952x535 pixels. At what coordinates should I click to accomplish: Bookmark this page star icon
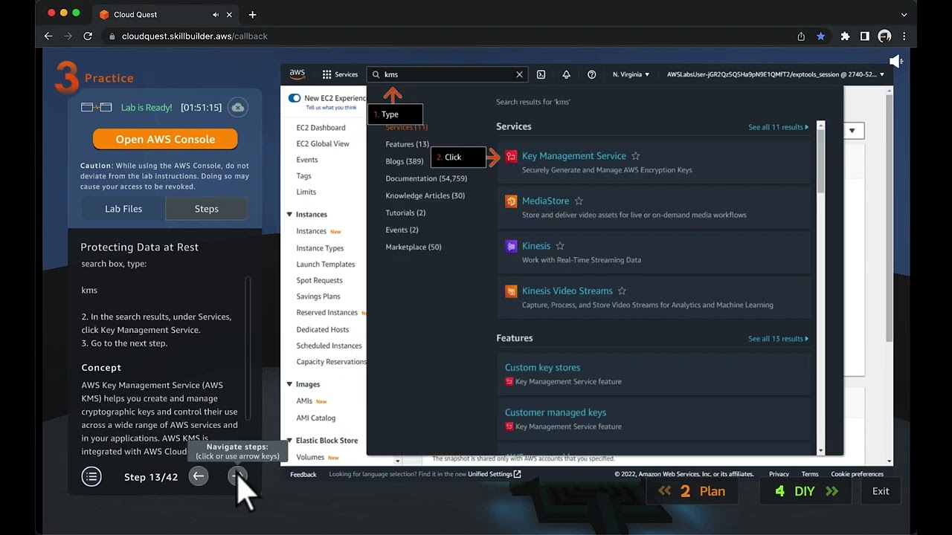(x=820, y=36)
